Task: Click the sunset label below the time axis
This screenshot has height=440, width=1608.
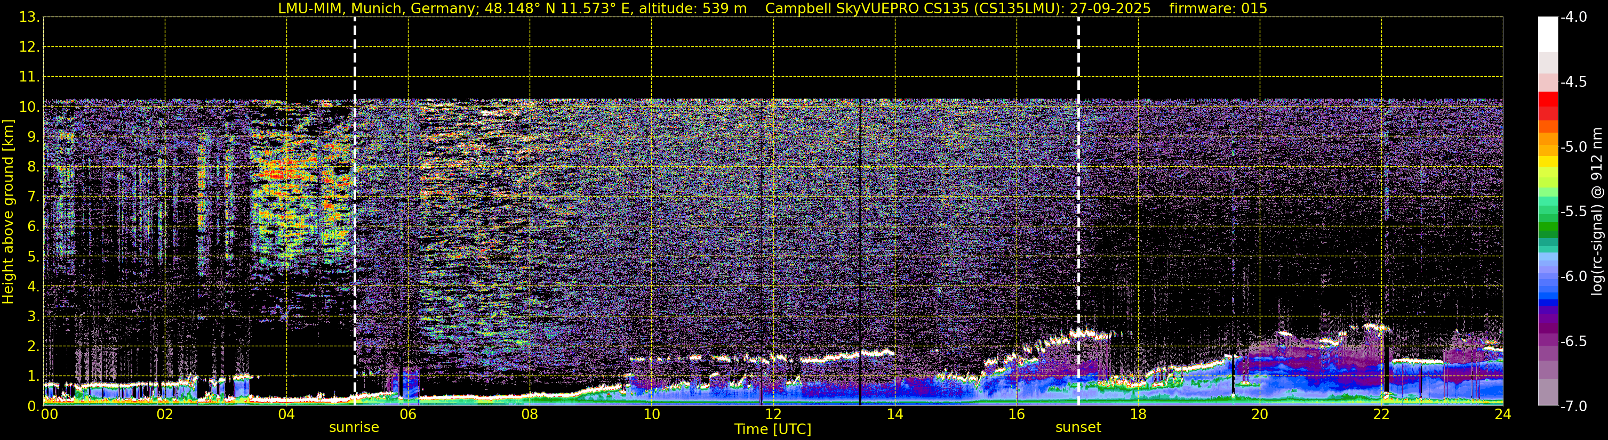Action: pyautogui.click(x=1078, y=428)
